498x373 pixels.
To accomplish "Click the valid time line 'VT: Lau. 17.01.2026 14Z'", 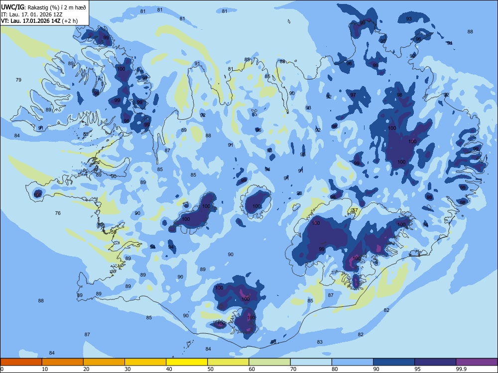I will 30,21.
